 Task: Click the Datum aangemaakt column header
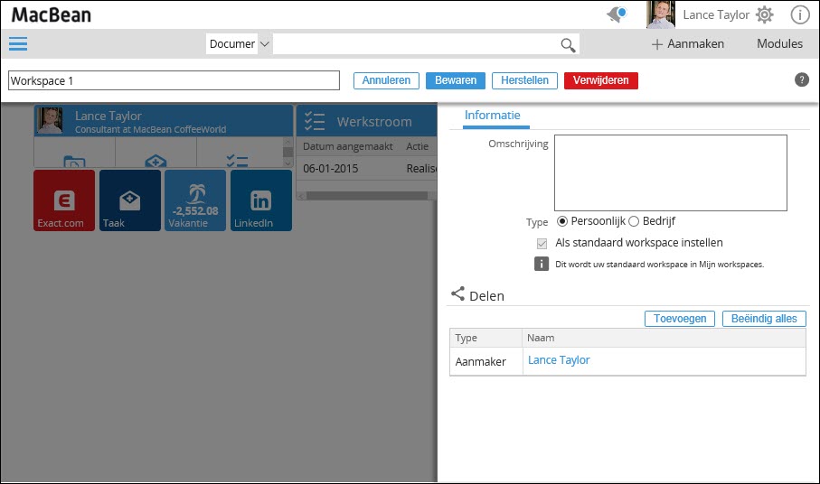[x=348, y=146]
